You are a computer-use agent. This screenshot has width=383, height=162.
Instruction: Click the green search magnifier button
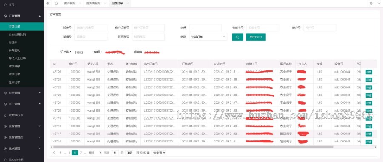(x=237, y=37)
